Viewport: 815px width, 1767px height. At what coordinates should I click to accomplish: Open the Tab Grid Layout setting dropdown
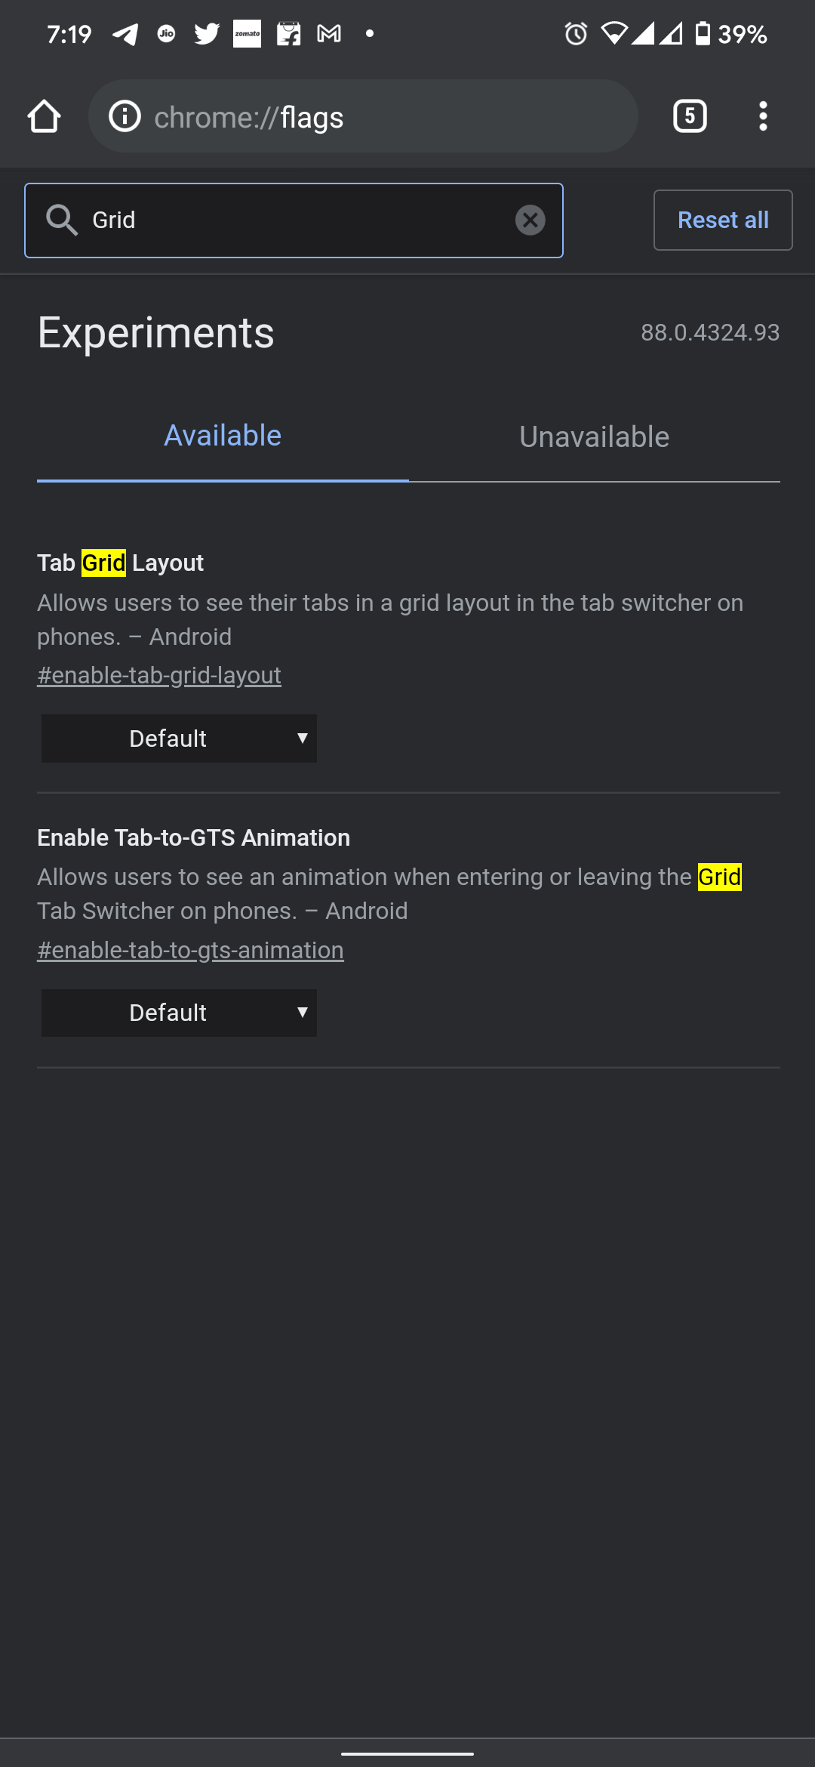[179, 738]
